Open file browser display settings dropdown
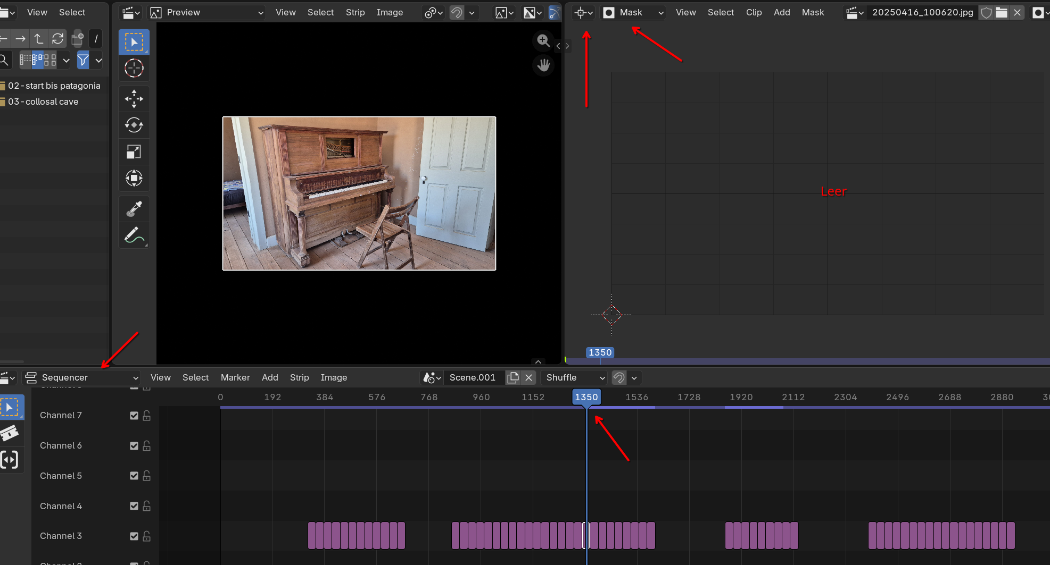This screenshot has height=565, width=1050. pyautogui.click(x=66, y=60)
